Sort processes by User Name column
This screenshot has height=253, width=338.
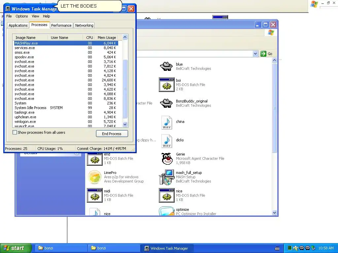point(65,38)
